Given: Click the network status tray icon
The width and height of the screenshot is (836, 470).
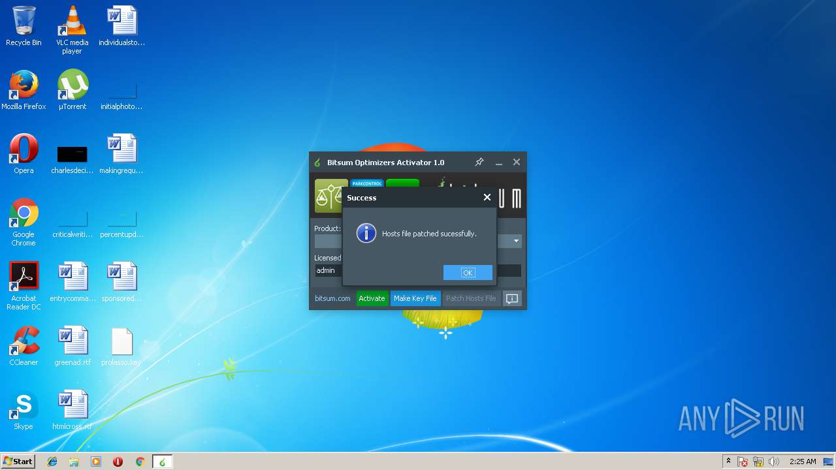Looking at the screenshot, I should tap(758, 462).
